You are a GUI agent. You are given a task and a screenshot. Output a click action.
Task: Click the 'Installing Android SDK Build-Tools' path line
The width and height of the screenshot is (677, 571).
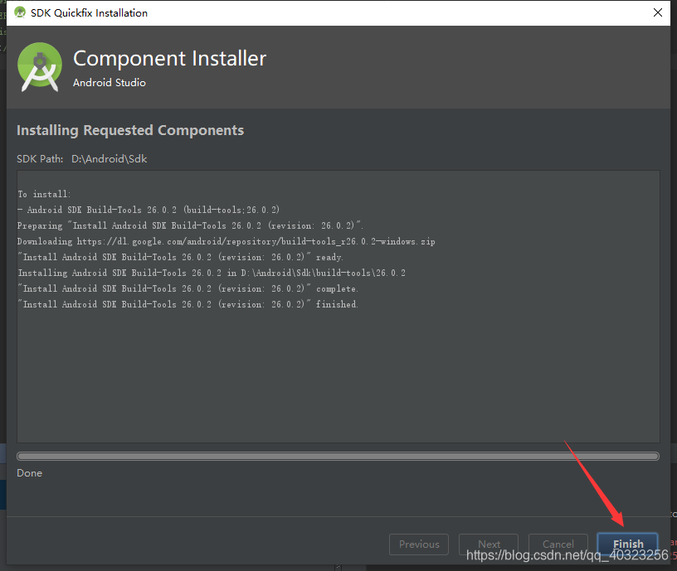[212, 273]
